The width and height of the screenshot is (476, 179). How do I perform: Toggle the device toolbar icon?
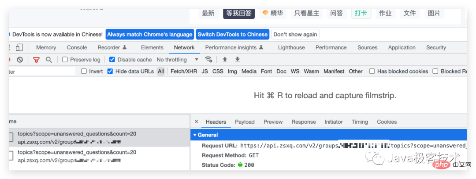tap(19, 47)
